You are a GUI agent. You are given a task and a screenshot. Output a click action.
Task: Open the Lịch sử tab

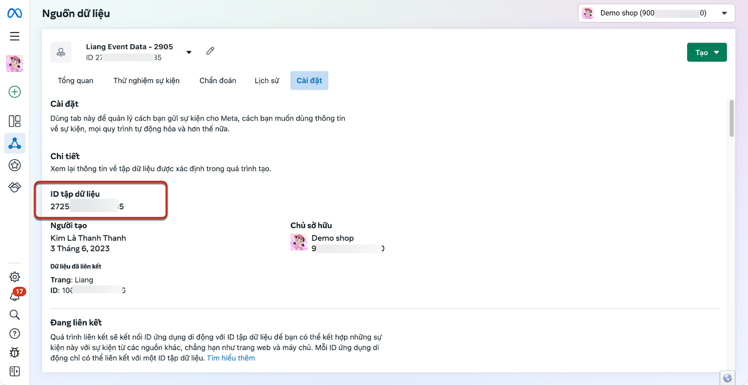(267, 80)
